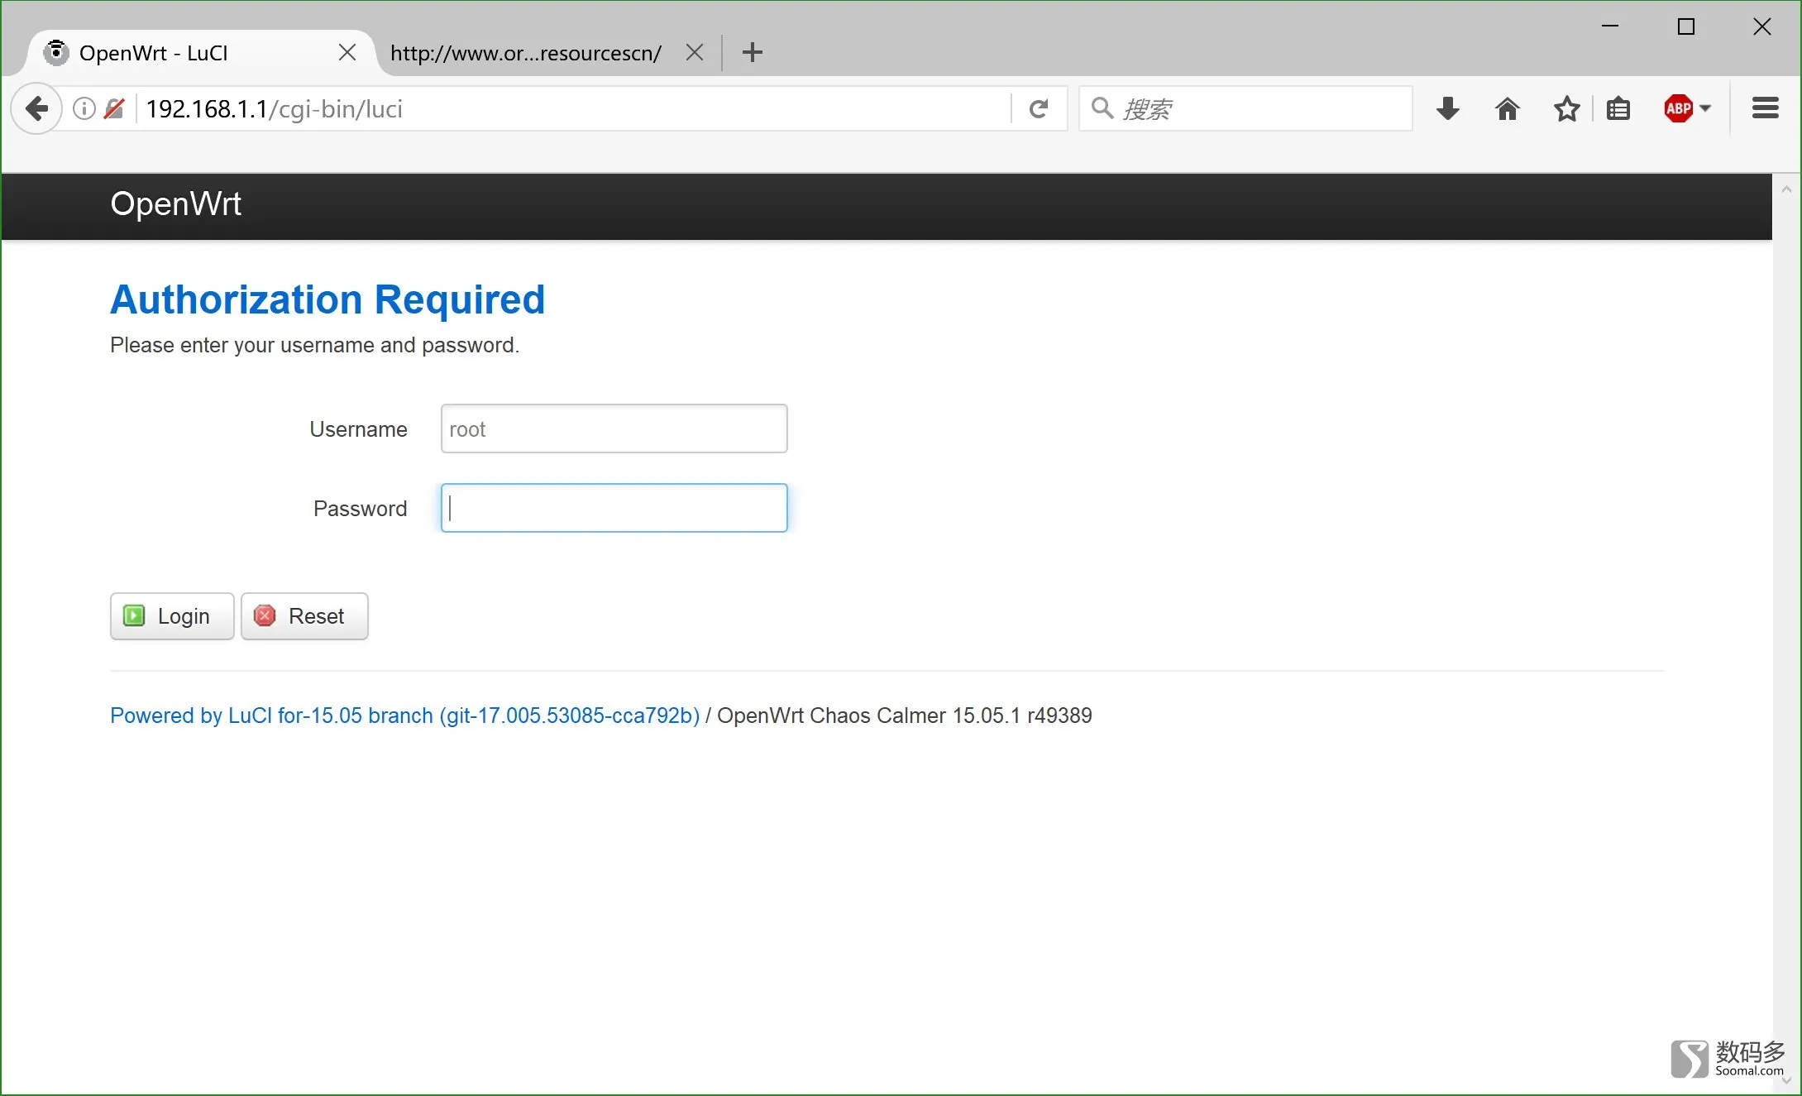The width and height of the screenshot is (1802, 1096).
Task: Click the Password input field
Action: 614,508
